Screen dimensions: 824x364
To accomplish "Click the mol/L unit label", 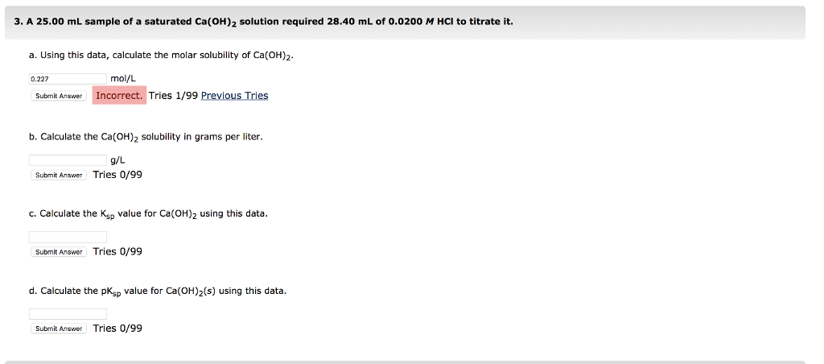I will pyautogui.click(x=123, y=79).
